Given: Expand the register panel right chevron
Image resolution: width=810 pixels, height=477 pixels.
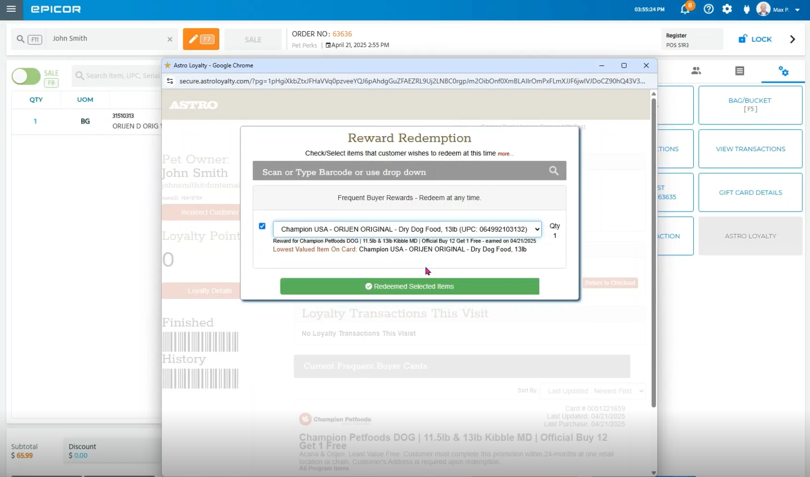Looking at the screenshot, I should pyautogui.click(x=793, y=40).
